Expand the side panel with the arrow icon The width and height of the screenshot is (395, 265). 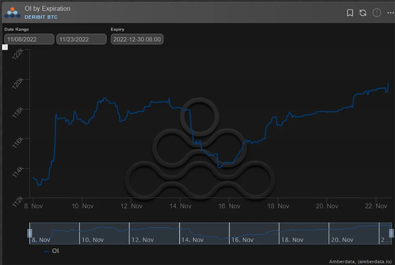click(5, 47)
